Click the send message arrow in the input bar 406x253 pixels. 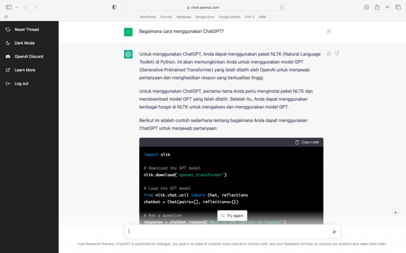click(334, 231)
